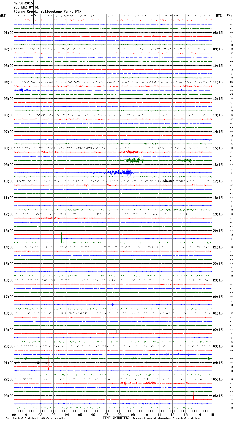Select the station code YDC EHZ WY 01
234x422 pixels.
tap(26, 7)
